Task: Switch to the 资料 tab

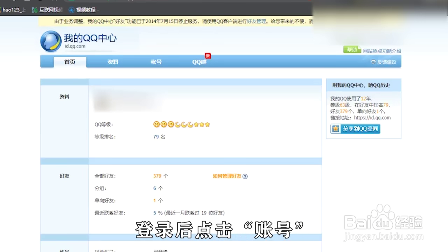Action: tap(113, 62)
